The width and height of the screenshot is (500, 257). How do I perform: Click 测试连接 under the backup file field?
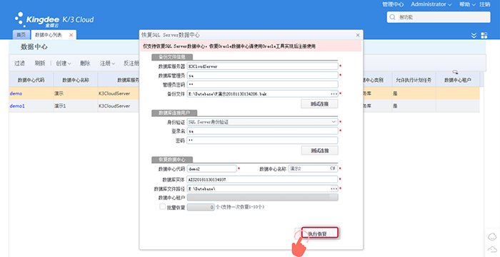tap(319, 103)
